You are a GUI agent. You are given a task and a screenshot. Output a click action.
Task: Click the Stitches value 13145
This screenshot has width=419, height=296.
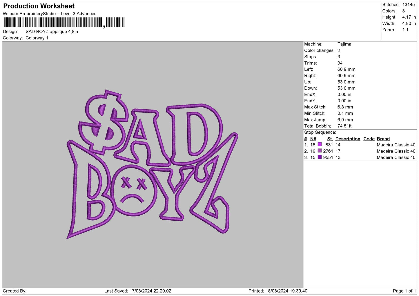tap(409, 5)
